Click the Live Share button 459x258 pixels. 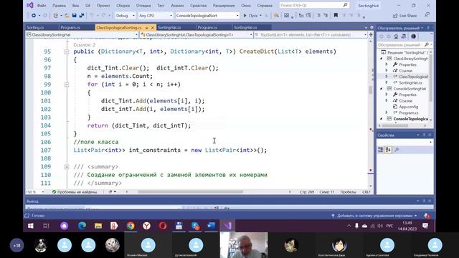point(404,16)
